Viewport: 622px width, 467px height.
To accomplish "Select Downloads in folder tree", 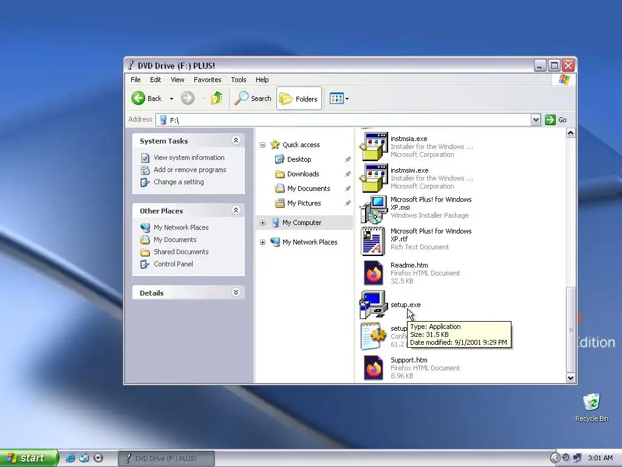I will pyautogui.click(x=303, y=174).
